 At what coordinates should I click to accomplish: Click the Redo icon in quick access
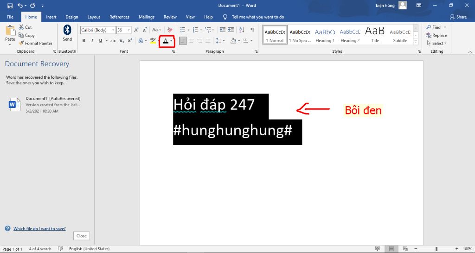pos(33,6)
